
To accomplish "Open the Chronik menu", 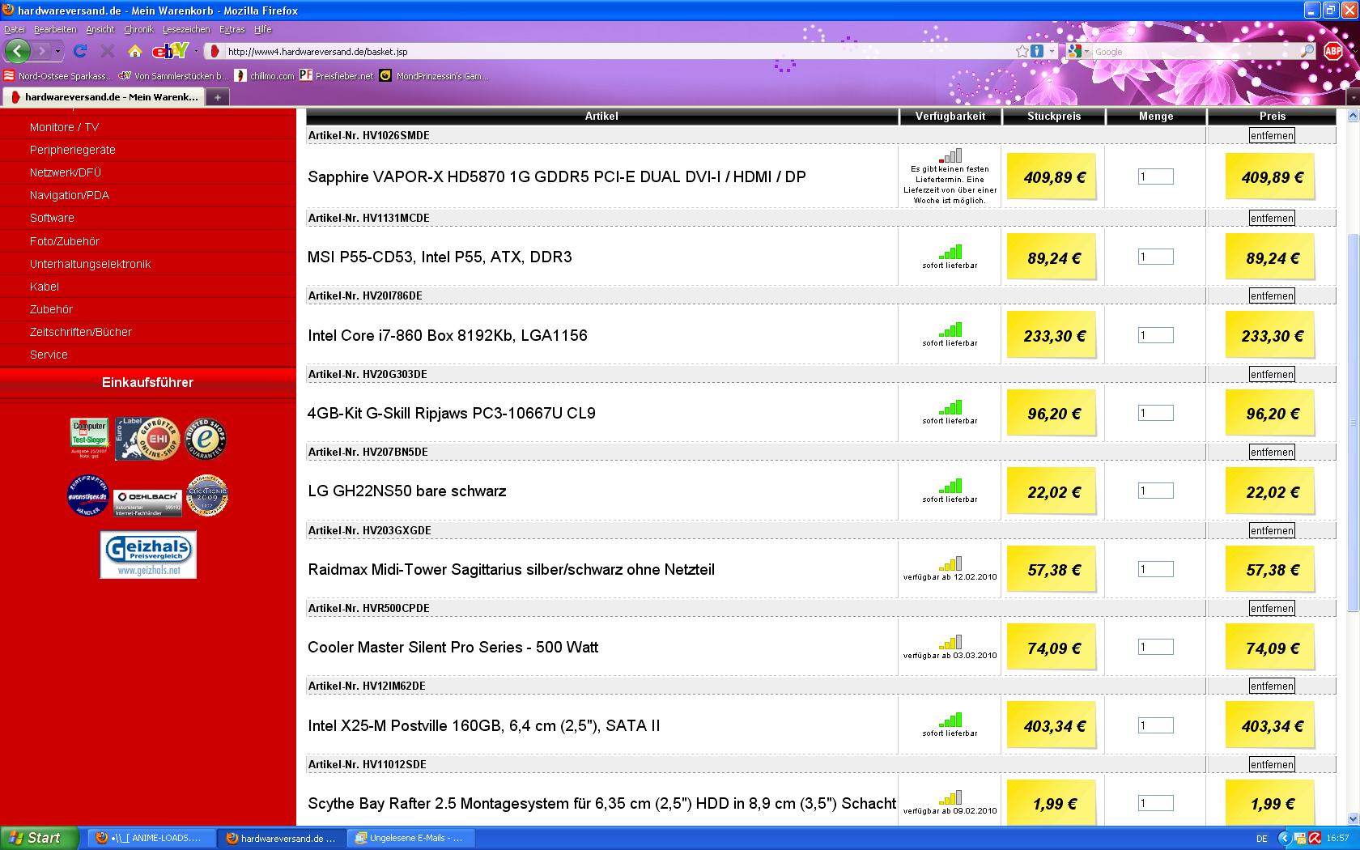I will coord(138,29).
